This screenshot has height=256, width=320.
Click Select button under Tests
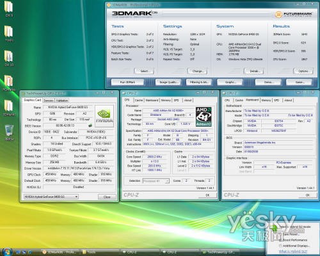click(144, 71)
